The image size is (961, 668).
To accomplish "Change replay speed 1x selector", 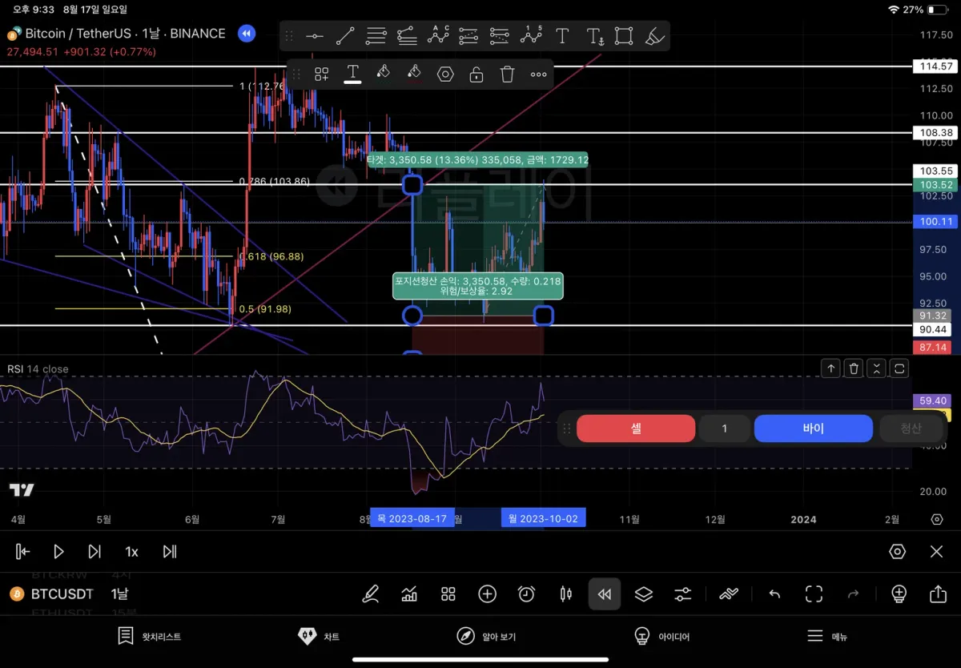I will click(x=131, y=552).
